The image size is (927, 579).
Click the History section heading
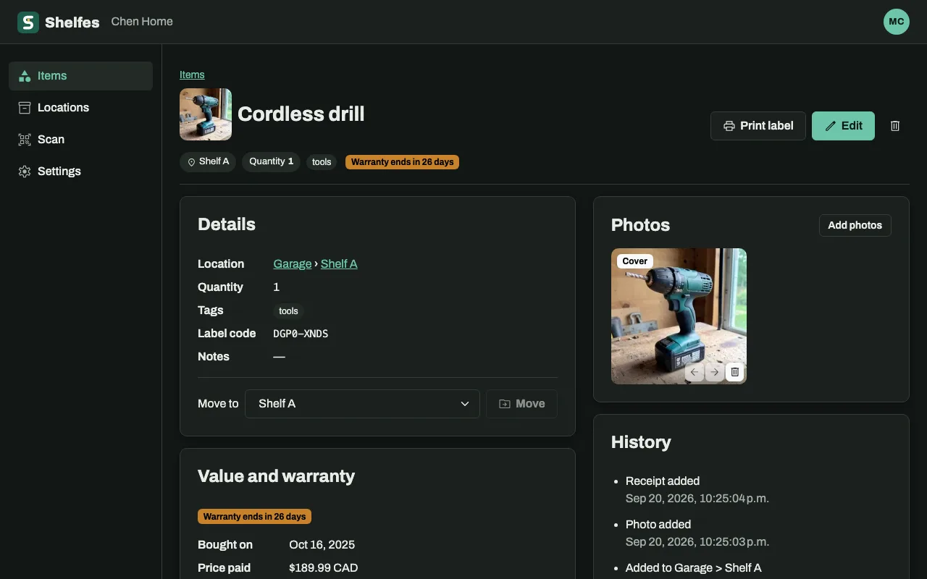point(641,442)
